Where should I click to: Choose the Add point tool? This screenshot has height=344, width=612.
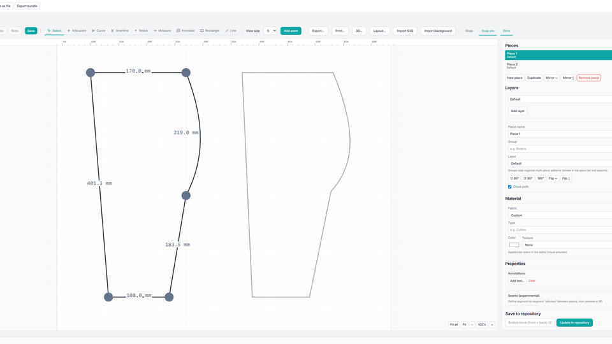tap(76, 31)
